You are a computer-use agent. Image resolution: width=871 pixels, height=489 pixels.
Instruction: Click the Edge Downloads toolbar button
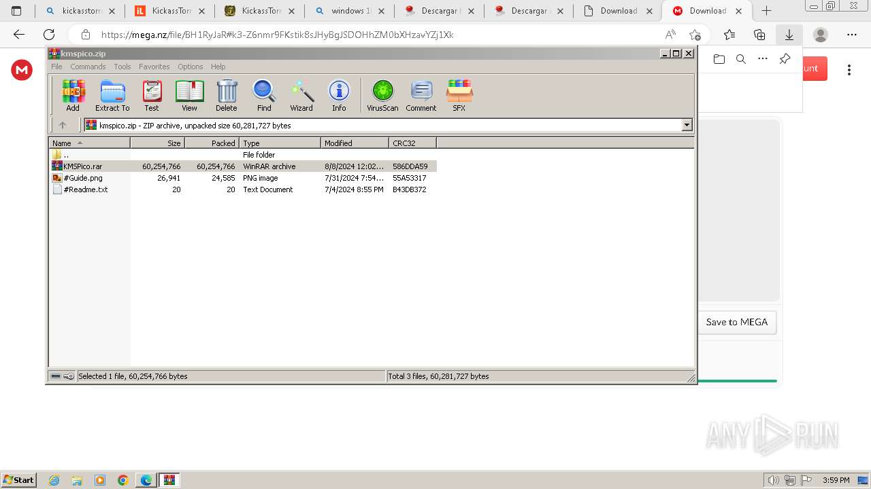point(789,35)
